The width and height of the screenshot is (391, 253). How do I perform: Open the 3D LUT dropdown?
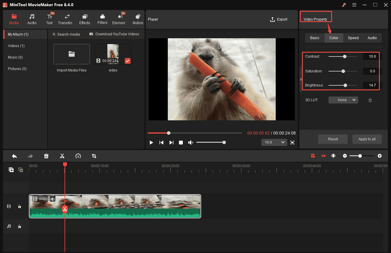(x=343, y=100)
